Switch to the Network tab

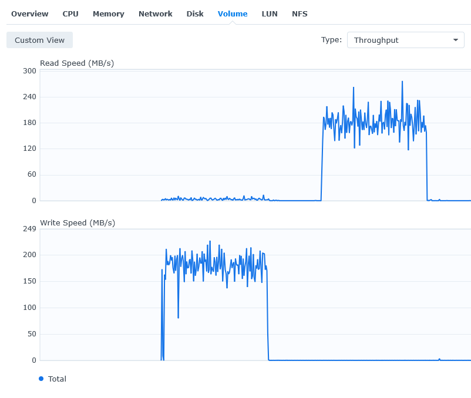[x=155, y=14]
